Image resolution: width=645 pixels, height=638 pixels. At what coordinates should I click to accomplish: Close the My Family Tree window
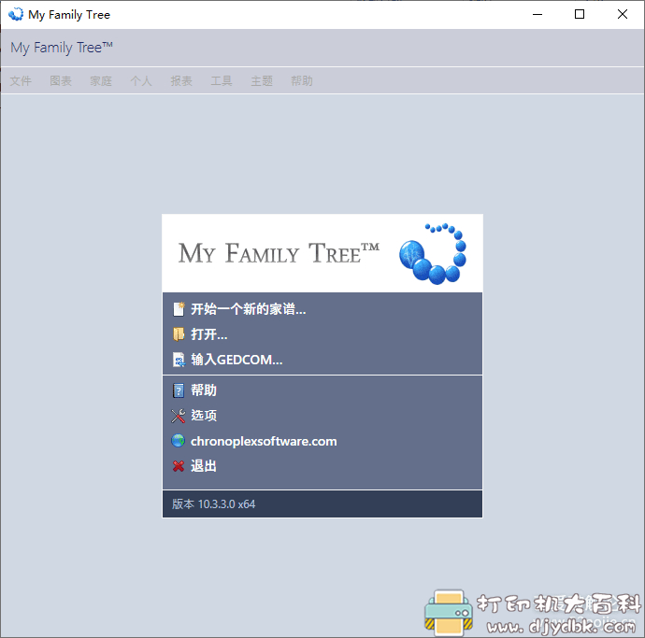623,14
